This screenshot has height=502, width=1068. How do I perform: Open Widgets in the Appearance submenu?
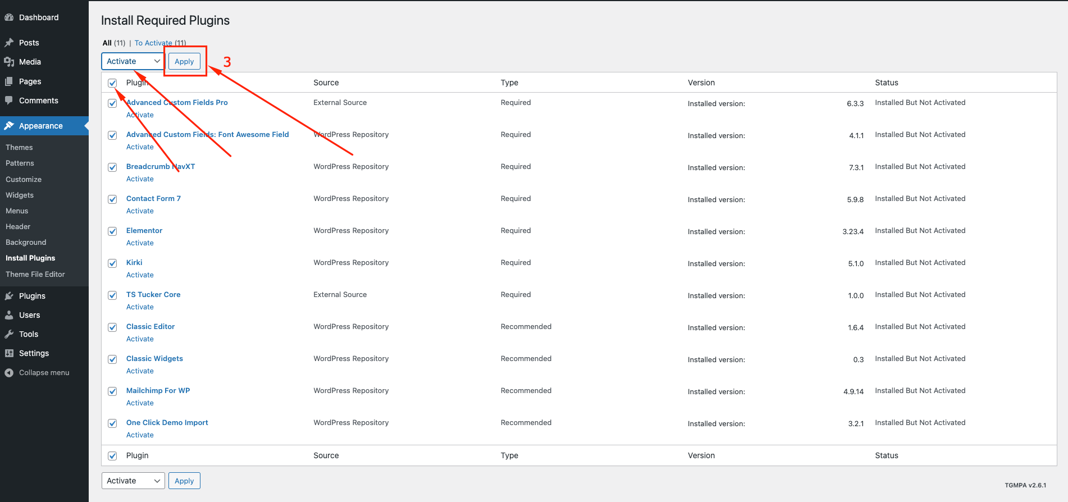coord(20,195)
